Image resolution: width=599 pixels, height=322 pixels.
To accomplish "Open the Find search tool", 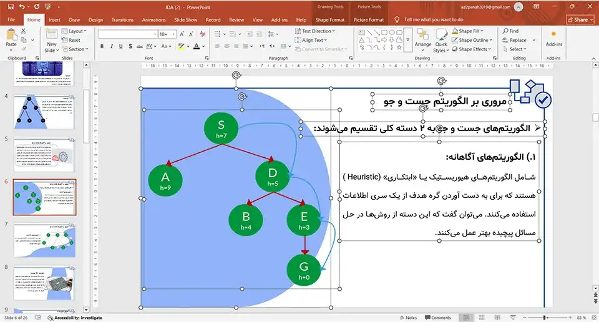I will click(x=511, y=31).
